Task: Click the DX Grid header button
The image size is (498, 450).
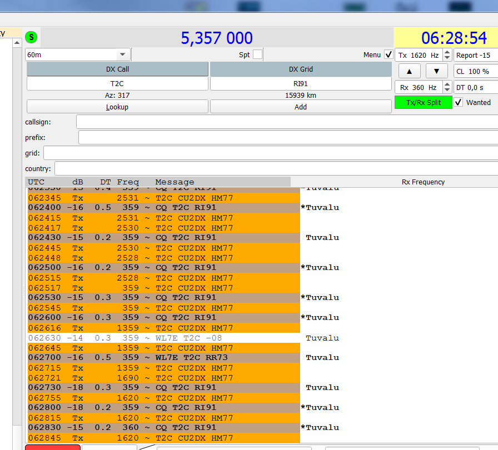Action: [x=301, y=69]
